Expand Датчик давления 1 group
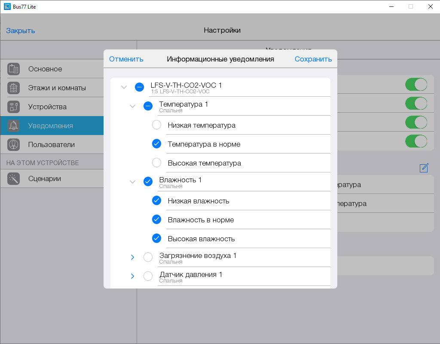This screenshot has height=344, width=440. coord(132,276)
